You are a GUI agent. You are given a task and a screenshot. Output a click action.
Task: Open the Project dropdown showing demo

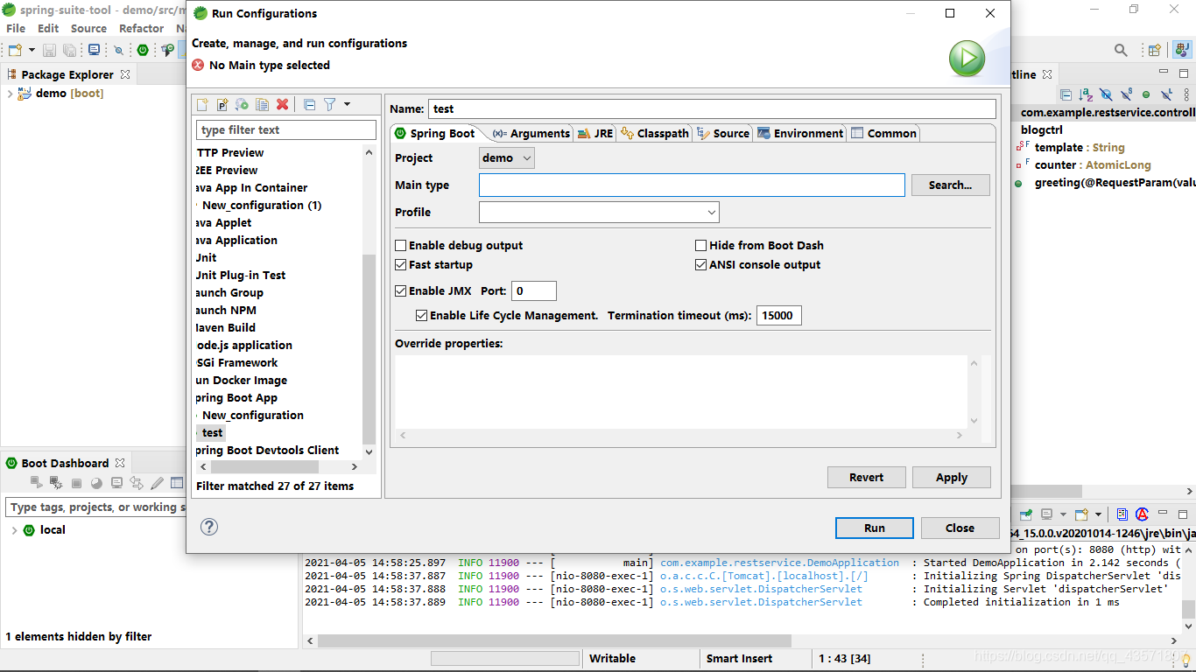507,158
